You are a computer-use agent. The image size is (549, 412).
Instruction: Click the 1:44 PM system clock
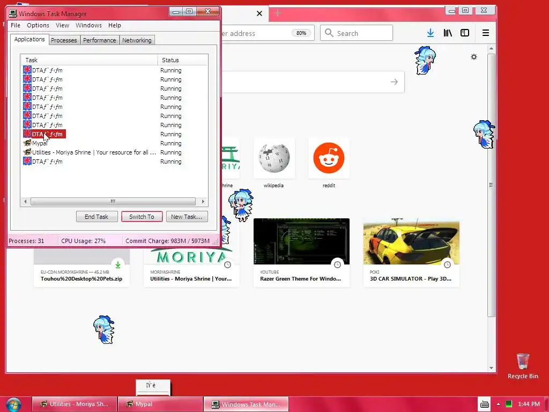click(x=529, y=404)
